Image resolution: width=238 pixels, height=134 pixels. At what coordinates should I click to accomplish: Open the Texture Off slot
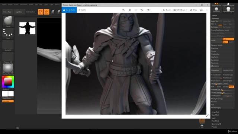pyautogui.click(x=8, y=57)
